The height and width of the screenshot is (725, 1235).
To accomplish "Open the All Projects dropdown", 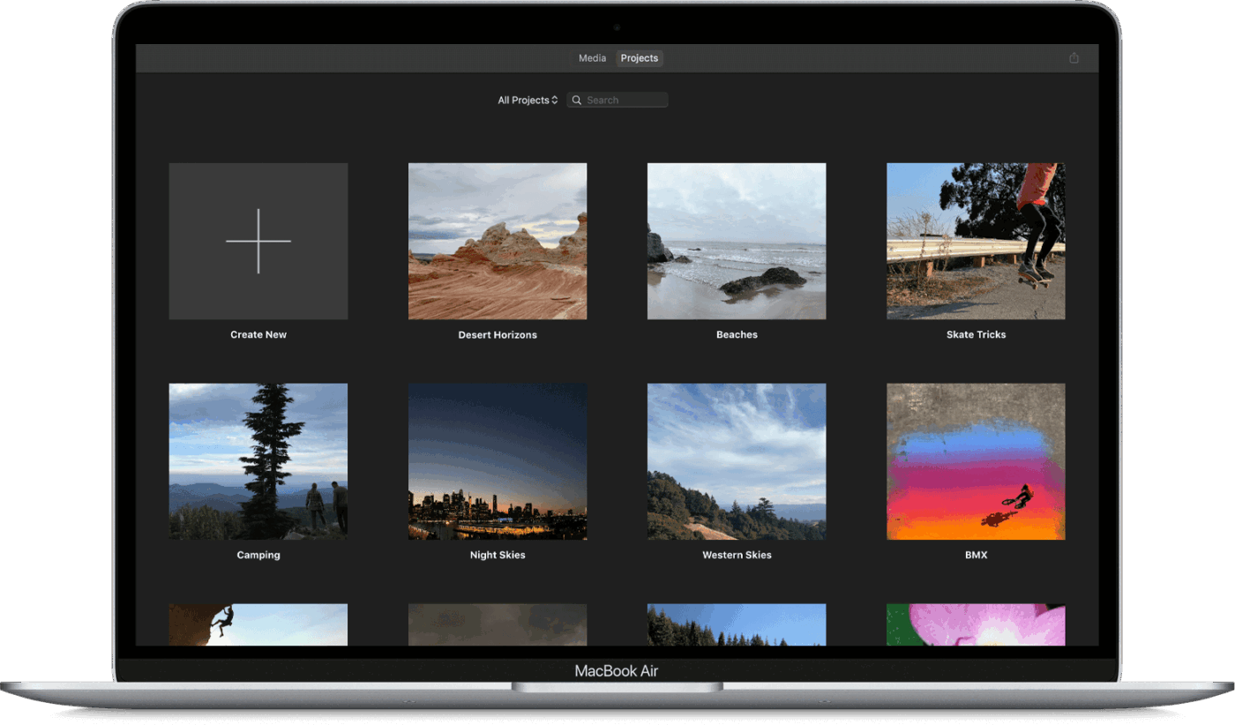I will (526, 100).
